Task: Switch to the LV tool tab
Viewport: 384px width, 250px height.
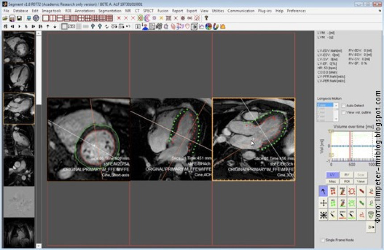Action: pos(332,175)
